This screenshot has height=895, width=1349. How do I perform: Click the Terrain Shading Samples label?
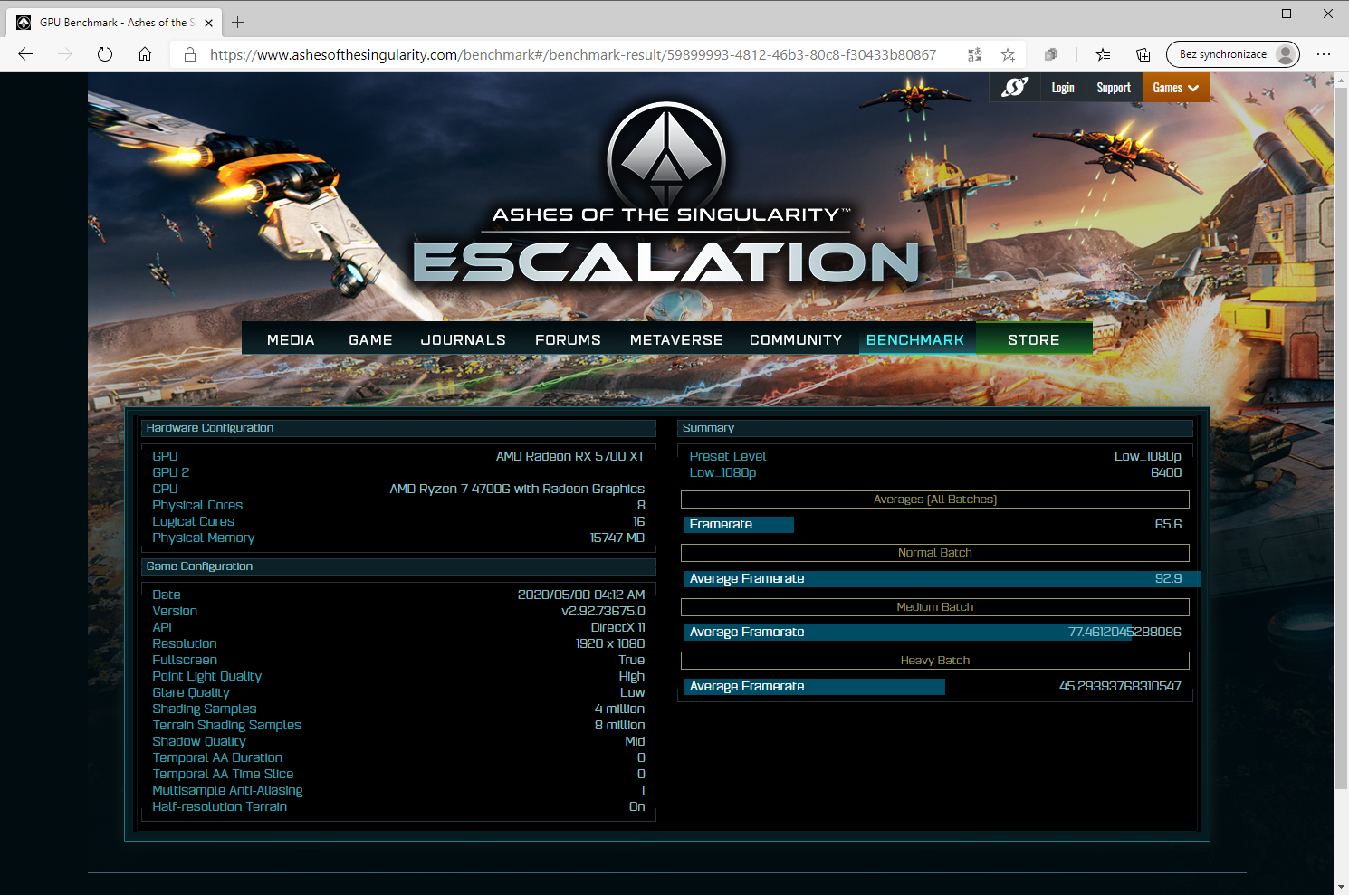(227, 725)
